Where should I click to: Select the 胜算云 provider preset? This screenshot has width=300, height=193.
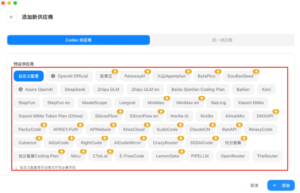106,76
